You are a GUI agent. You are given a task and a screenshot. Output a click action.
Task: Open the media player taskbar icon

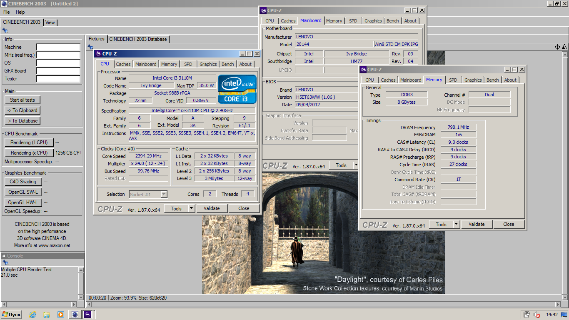61,315
